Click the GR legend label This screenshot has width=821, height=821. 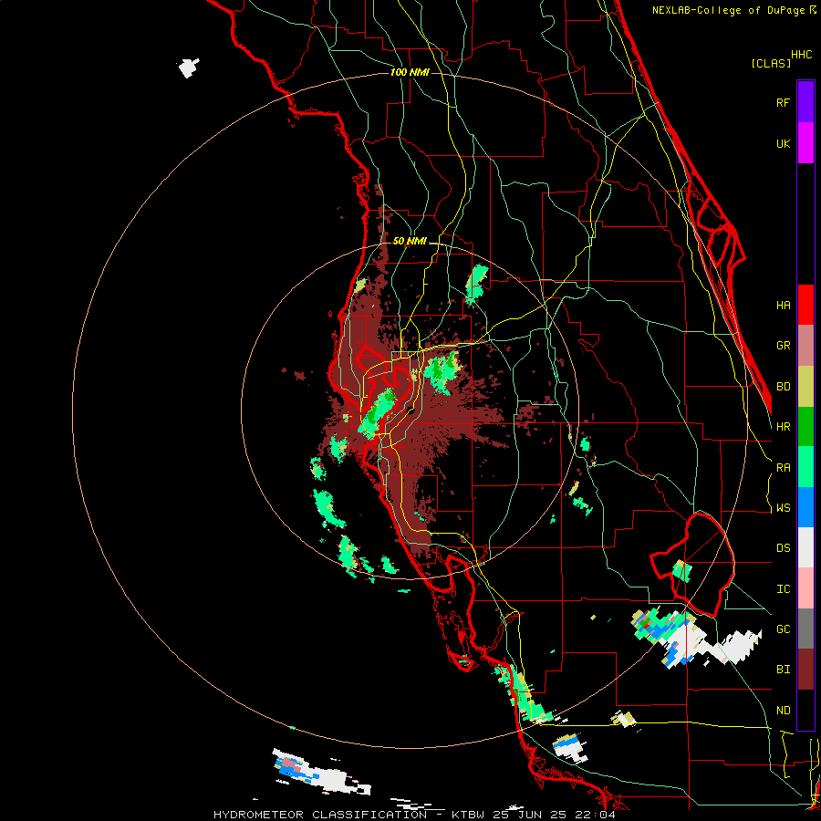[x=783, y=346]
